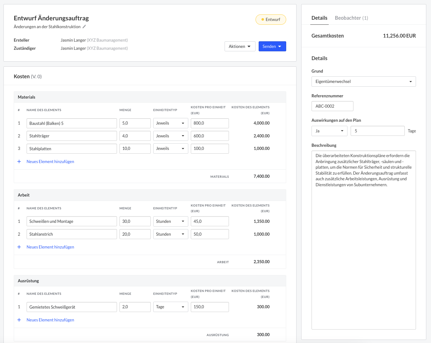Viewport: 431px width, 343px height.
Task: Click unit cost field 150,0
Action: tap(210, 307)
